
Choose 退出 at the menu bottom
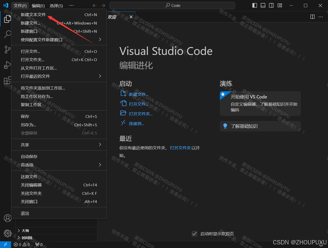pyautogui.click(x=59, y=213)
